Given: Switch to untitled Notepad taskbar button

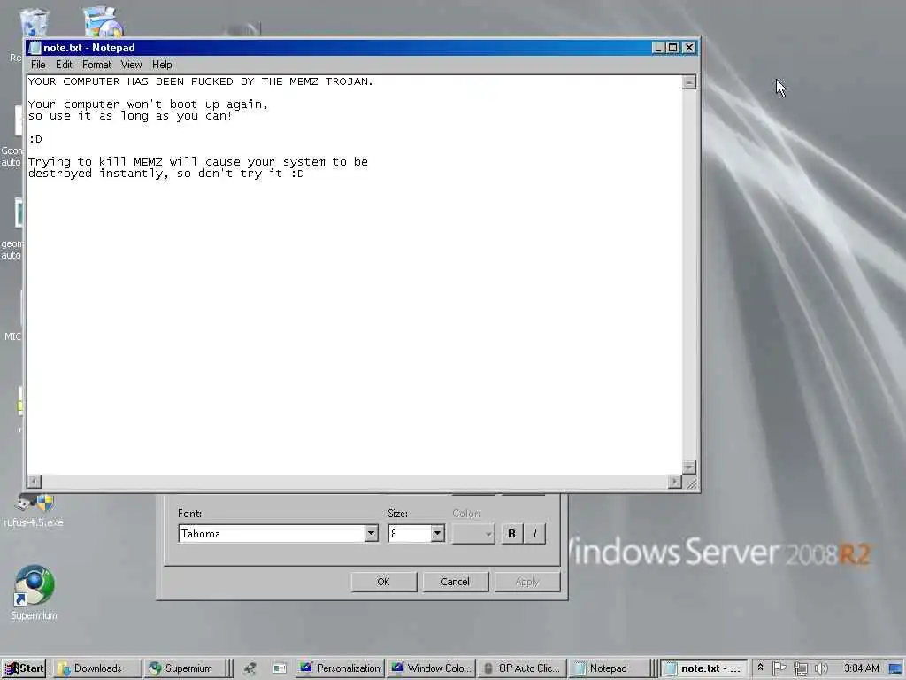Looking at the screenshot, I should click(609, 668).
